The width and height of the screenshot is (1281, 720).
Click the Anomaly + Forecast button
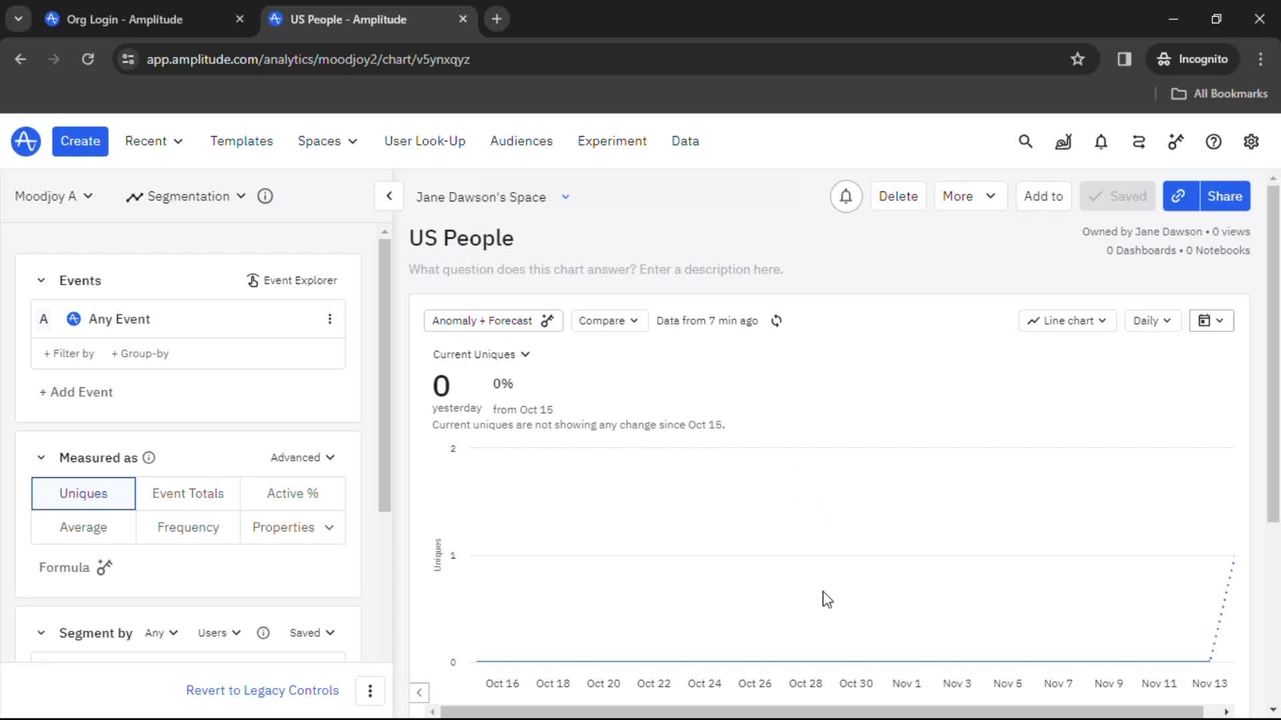coord(493,321)
